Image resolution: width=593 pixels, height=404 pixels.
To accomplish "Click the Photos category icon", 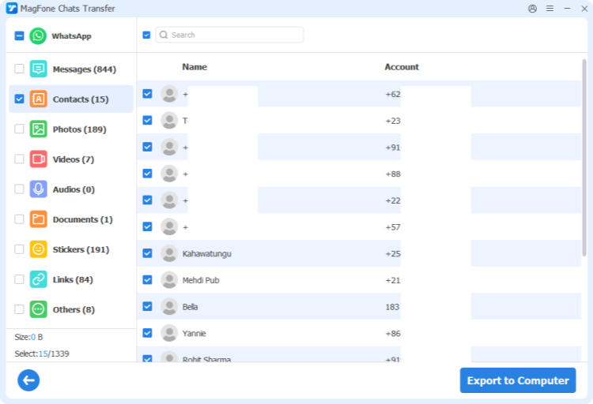I will pos(38,129).
